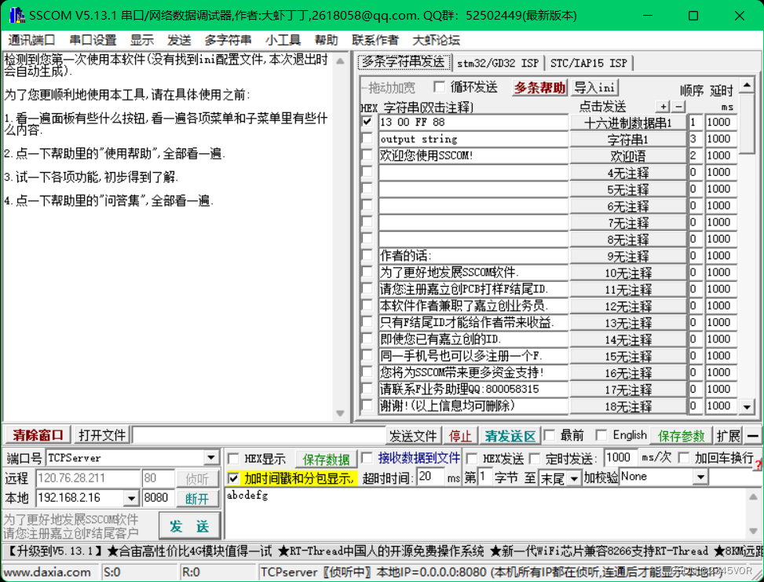764x582 pixels.
Task: Send via 十六进制数据串1 button
Action: [628, 123]
